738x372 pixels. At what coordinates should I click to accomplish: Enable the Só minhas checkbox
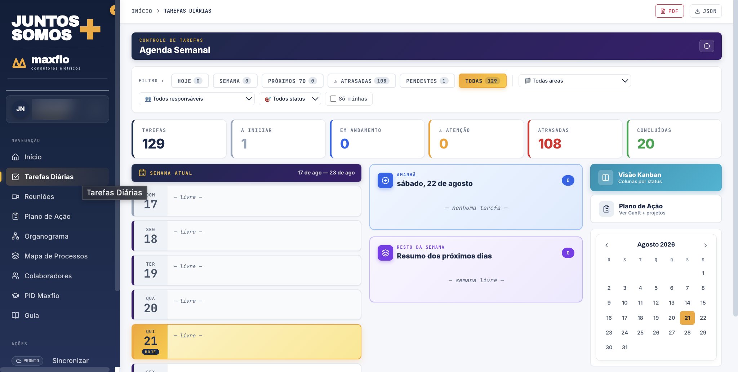click(333, 99)
